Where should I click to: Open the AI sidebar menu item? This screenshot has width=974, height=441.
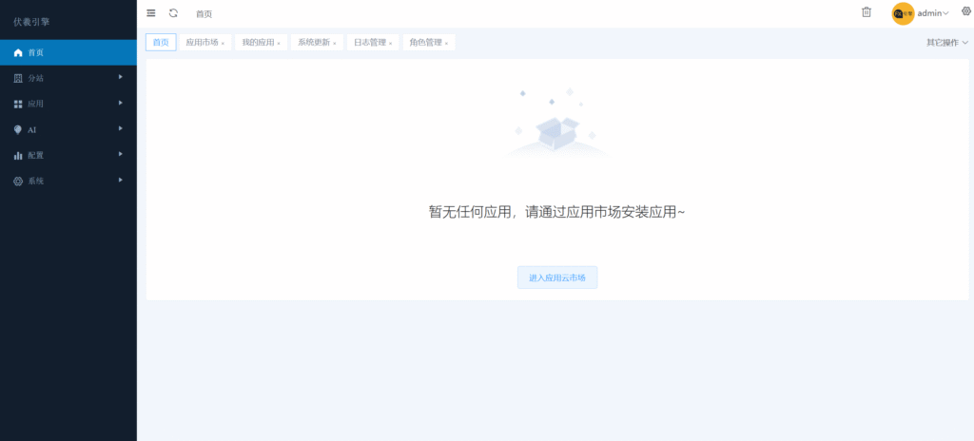[x=68, y=130]
